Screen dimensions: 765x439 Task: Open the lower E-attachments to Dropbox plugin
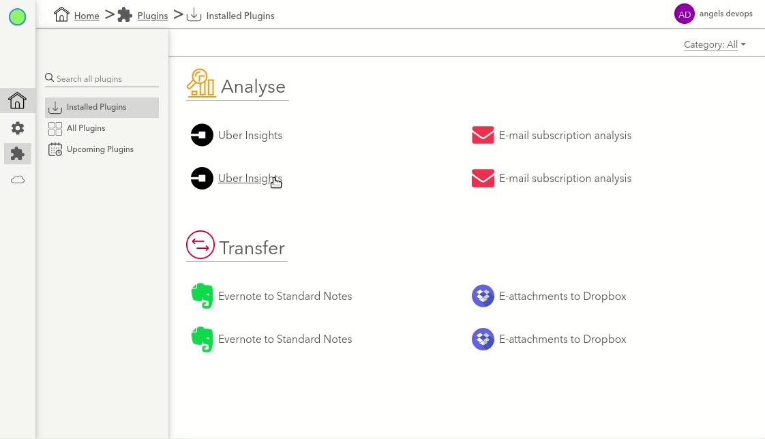[x=562, y=339]
